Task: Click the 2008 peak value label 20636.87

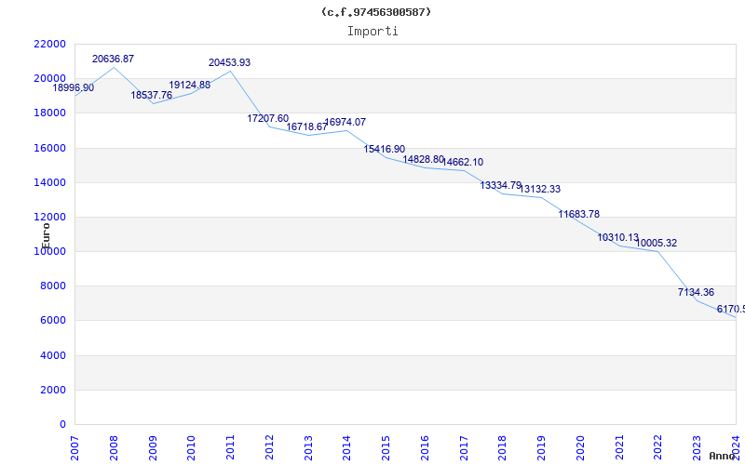Action: coord(113,60)
